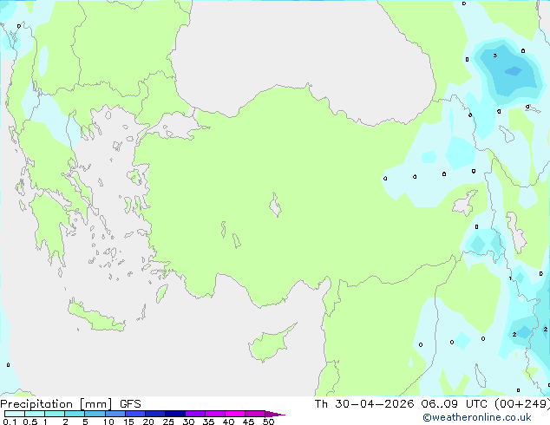
Task: Click the 35–40 mm legend swatch
Action: point(215,414)
